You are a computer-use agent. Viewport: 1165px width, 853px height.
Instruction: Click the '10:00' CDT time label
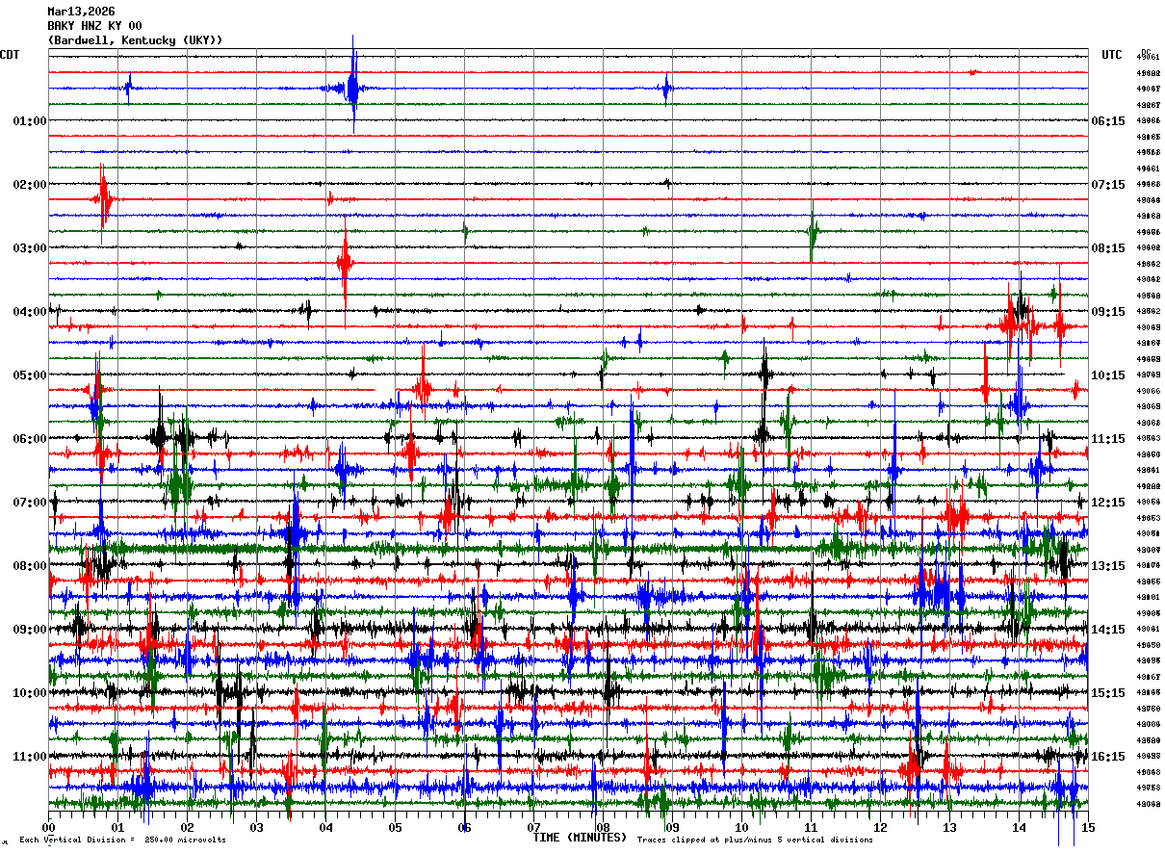[x=30, y=693]
